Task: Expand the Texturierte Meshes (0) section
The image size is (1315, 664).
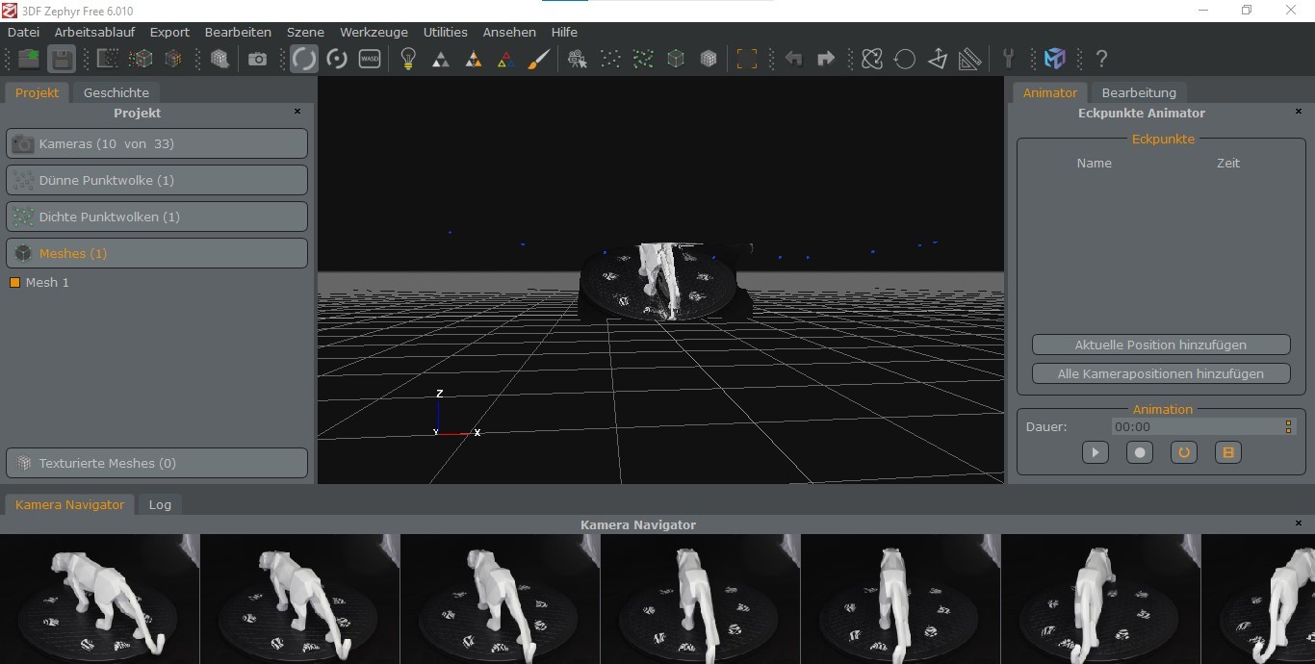Action: pyautogui.click(x=157, y=463)
